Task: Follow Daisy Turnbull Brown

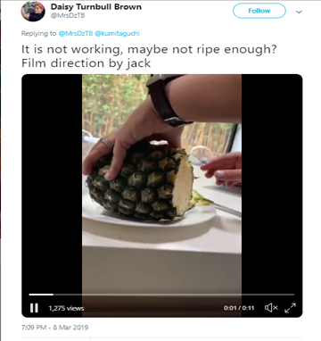Action: click(259, 11)
